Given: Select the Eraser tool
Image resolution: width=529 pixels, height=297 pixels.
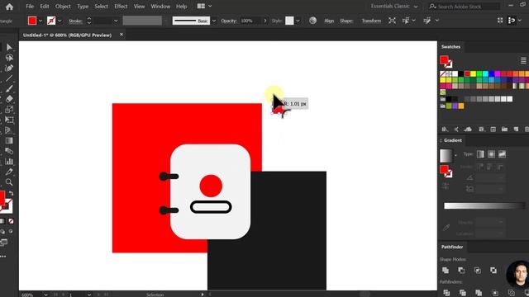Looking at the screenshot, I should [x=9, y=99].
